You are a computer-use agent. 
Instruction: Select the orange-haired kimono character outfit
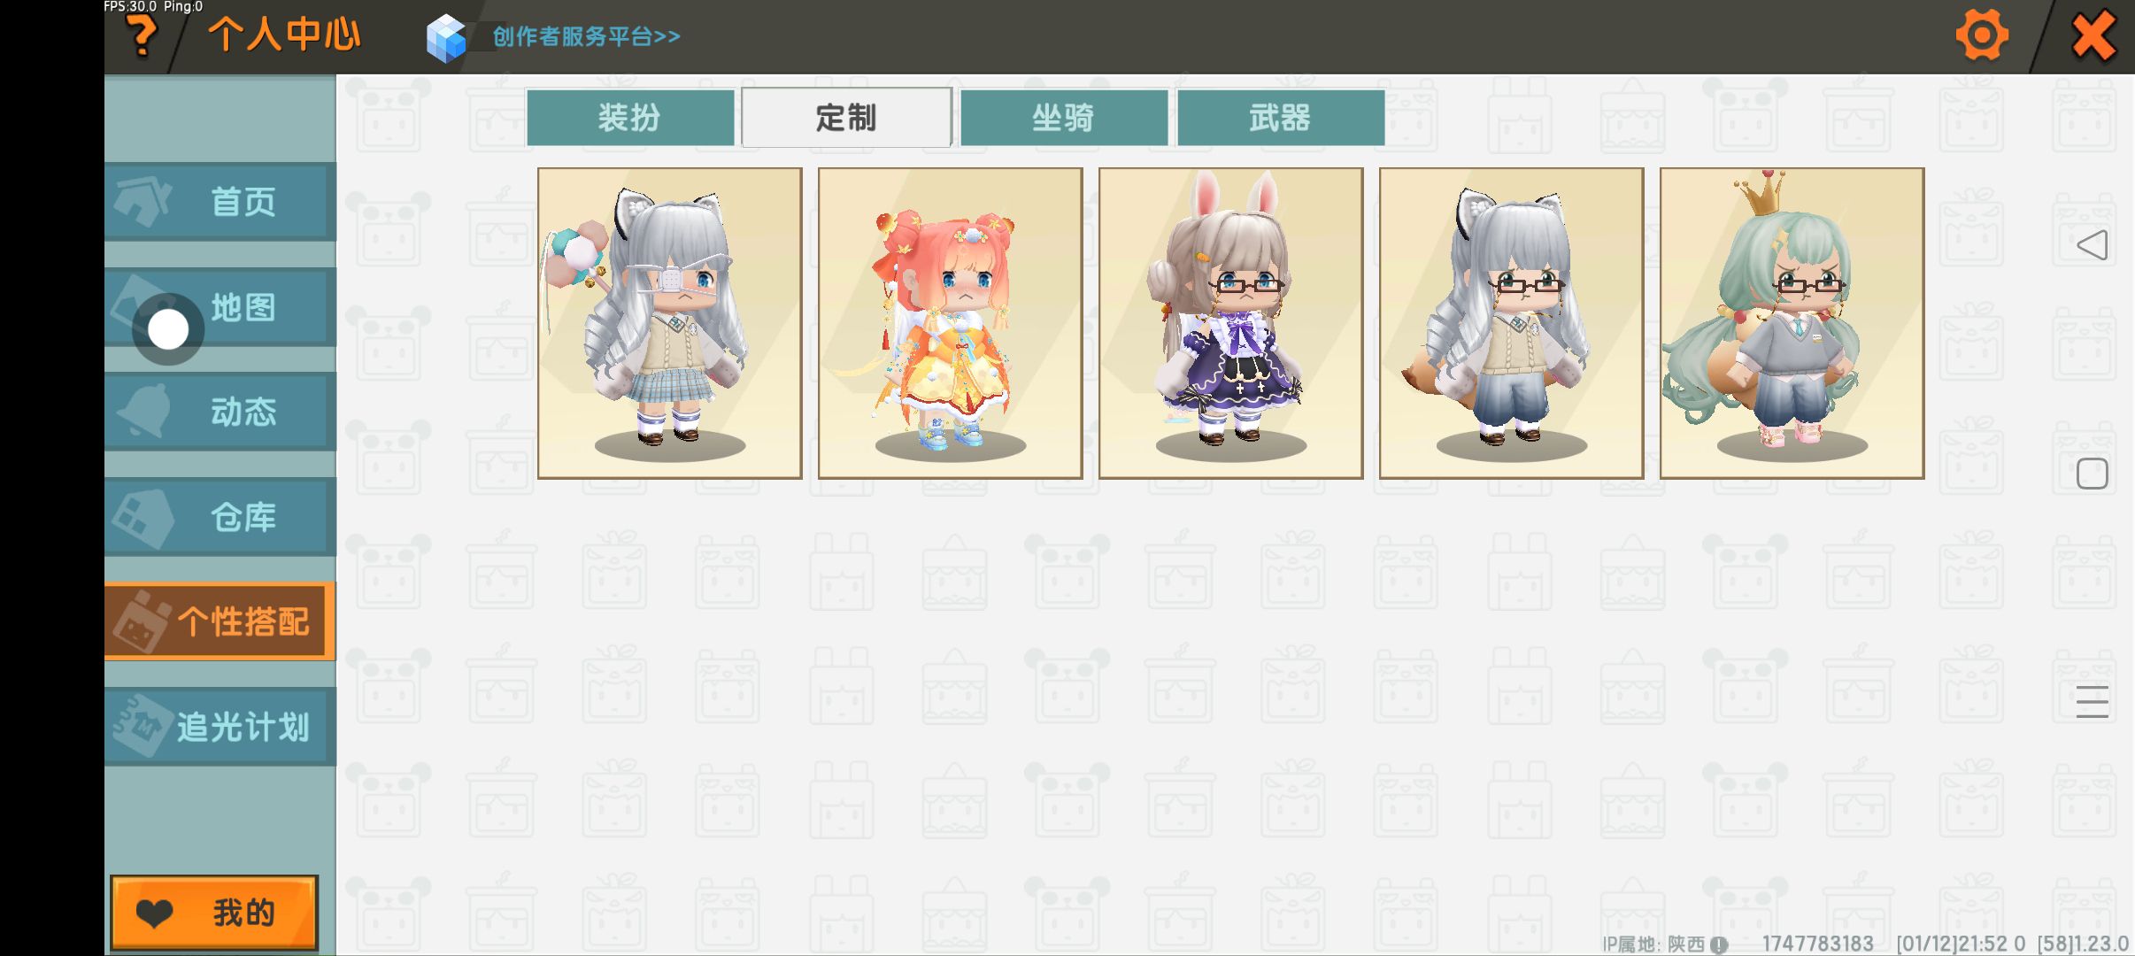[x=951, y=323]
